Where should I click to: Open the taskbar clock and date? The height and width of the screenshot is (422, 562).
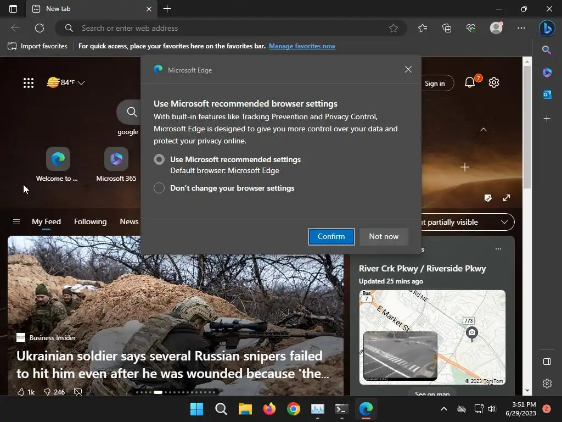[x=521, y=409]
